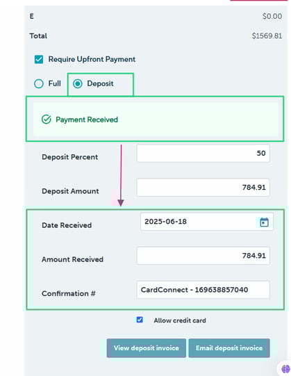
Task: Click the Require Upfront Payment label
Action: [92, 59]
